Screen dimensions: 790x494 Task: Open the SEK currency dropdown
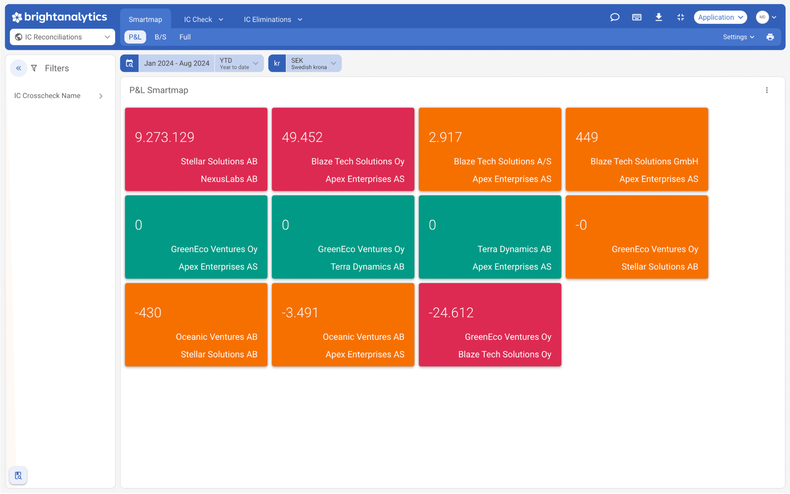click(x=313, y=63)
